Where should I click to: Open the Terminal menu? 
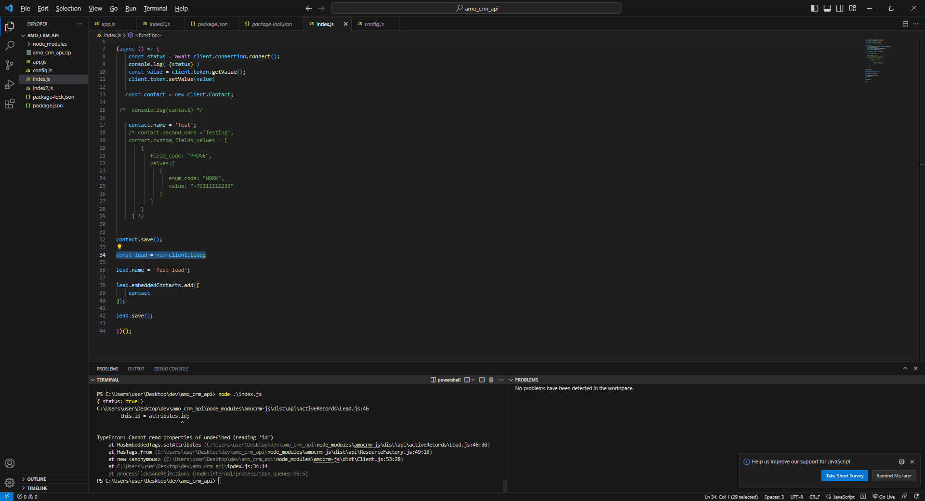tap(155, 8)
